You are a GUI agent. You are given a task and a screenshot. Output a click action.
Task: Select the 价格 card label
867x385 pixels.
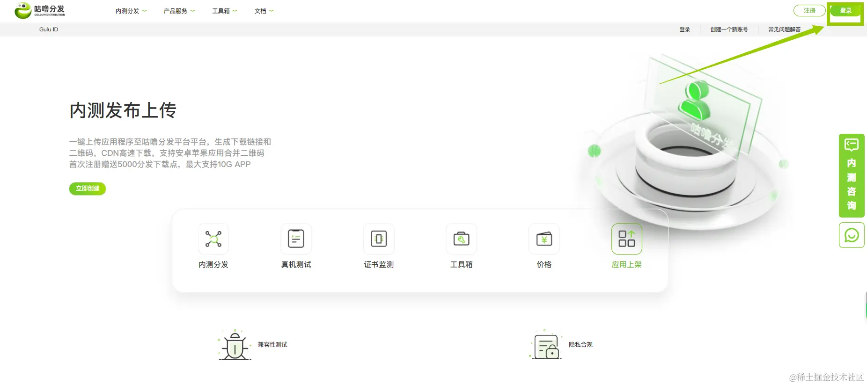tap(544, 265)
